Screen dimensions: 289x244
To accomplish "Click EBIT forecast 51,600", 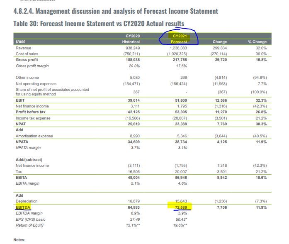I will (x=181, y=100).
